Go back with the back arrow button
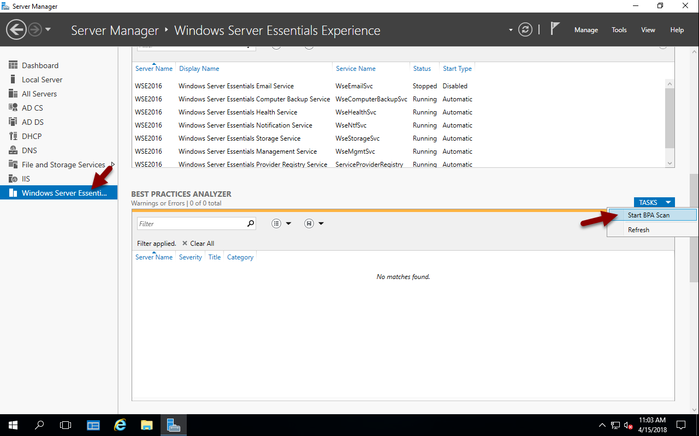This screenshot has width=699, height=436. 16,29
